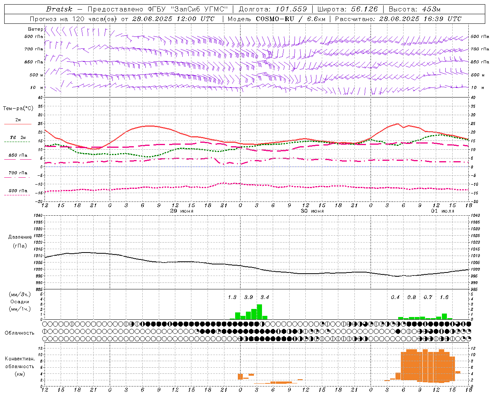Click the "29 июня" date label

pyautogui.click(x=182, y=211)
